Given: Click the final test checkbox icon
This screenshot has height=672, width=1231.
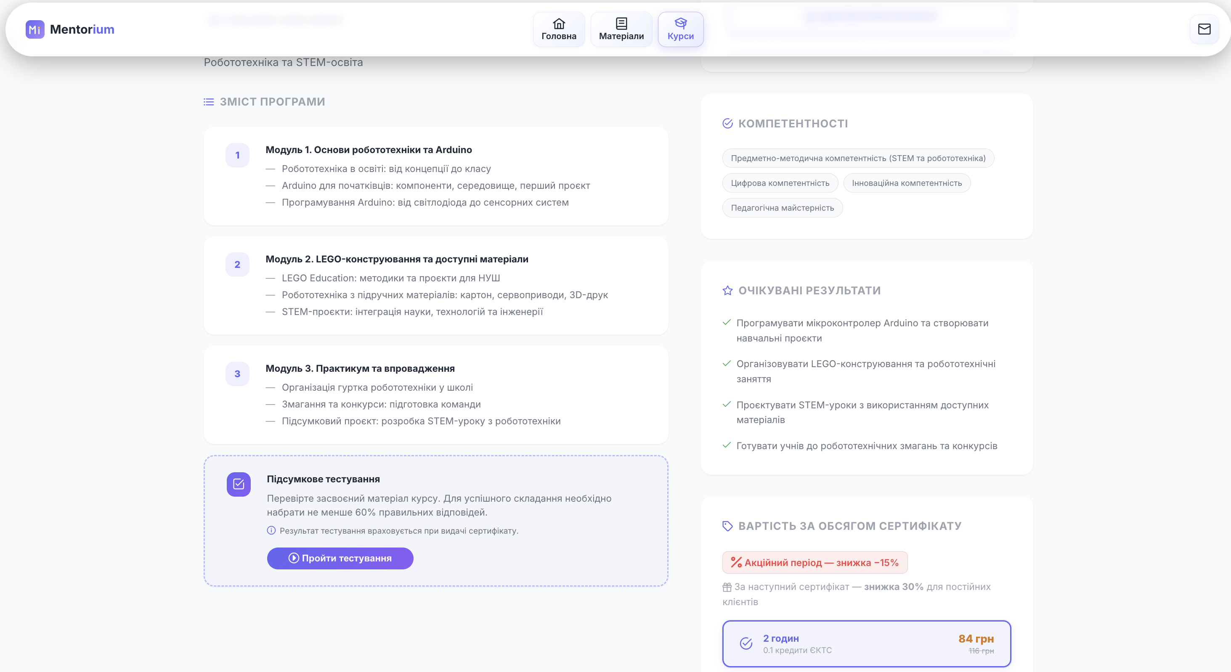Looking at the screenshot, I should tap(239, 484).
